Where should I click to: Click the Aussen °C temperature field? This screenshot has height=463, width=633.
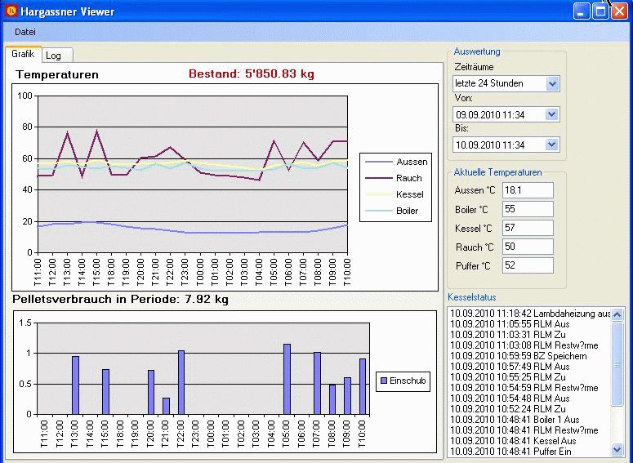pos(528,190)
